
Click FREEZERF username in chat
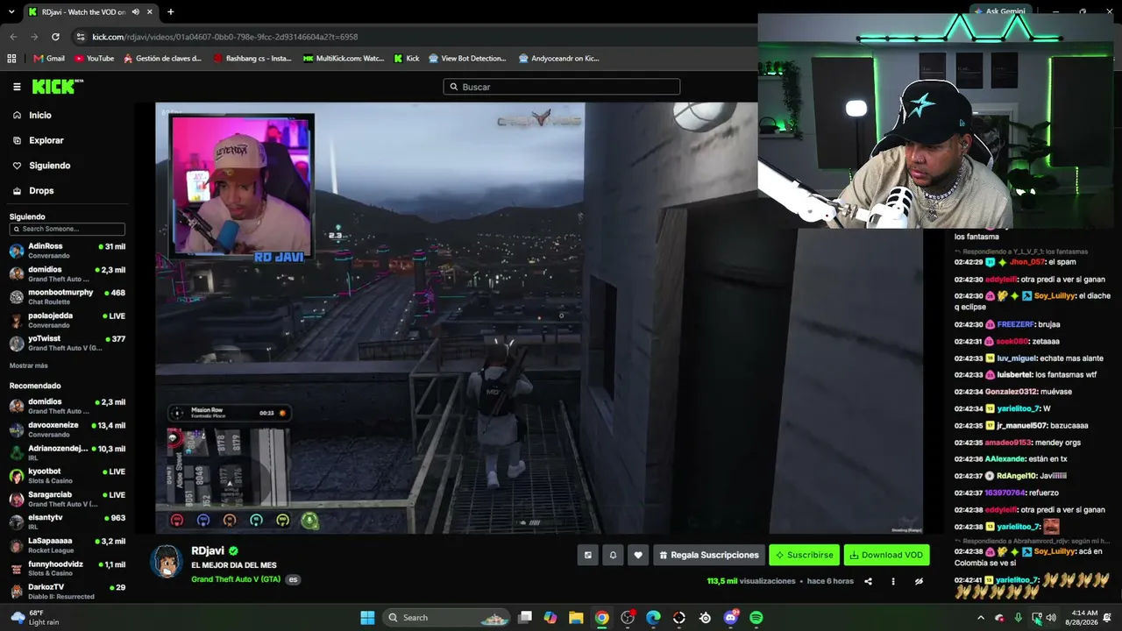click(x=1016, y=324)
